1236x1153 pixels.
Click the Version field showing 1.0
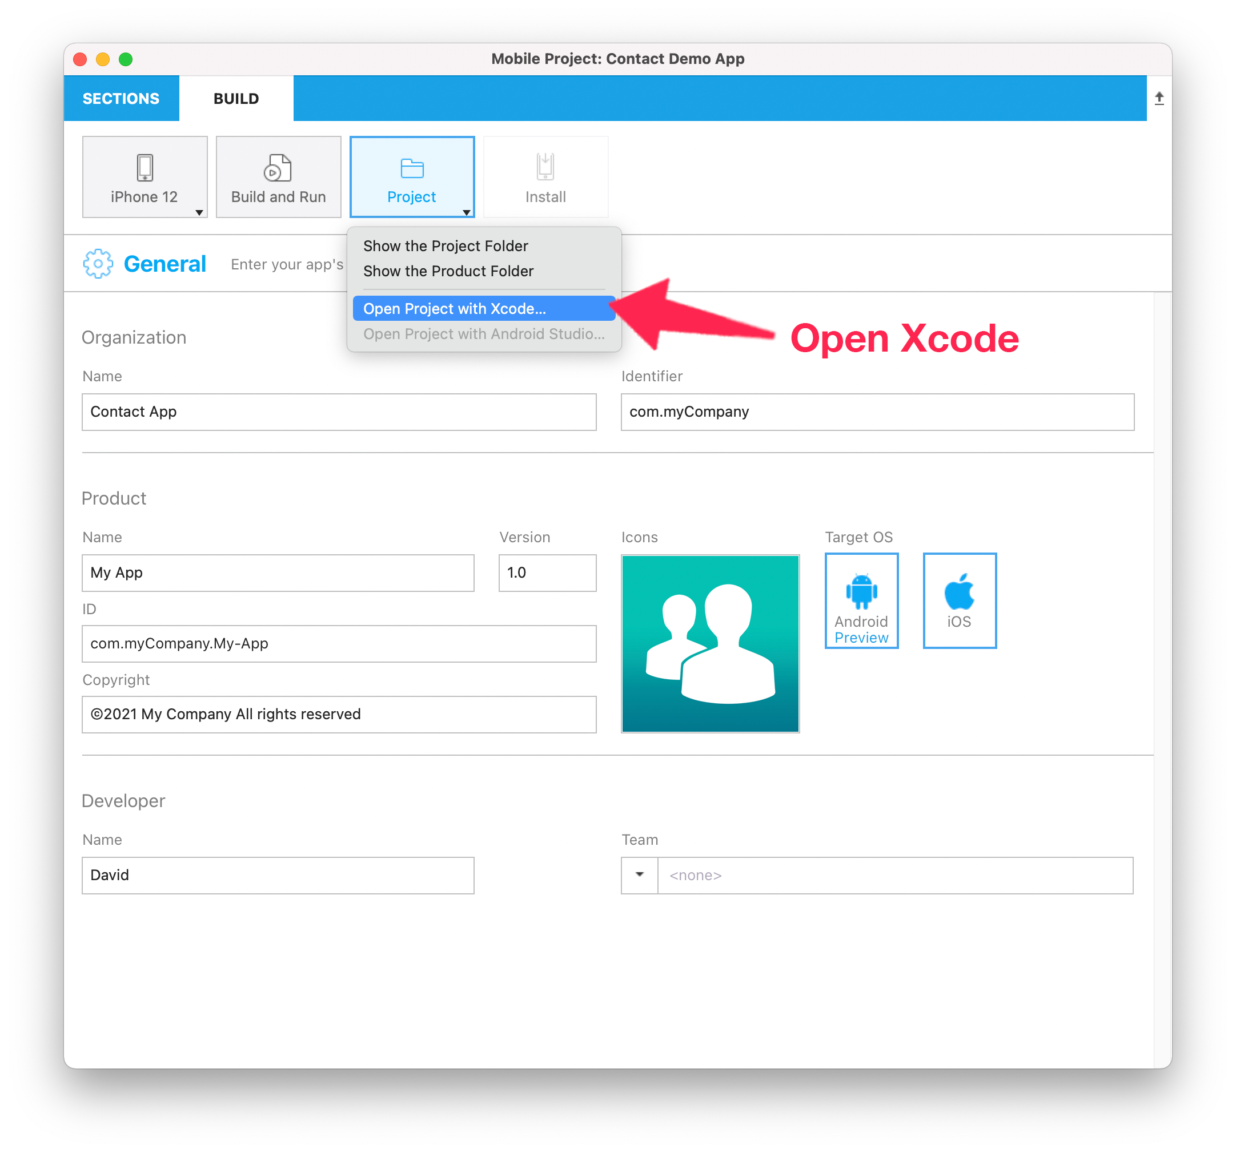tap(547, 572)
